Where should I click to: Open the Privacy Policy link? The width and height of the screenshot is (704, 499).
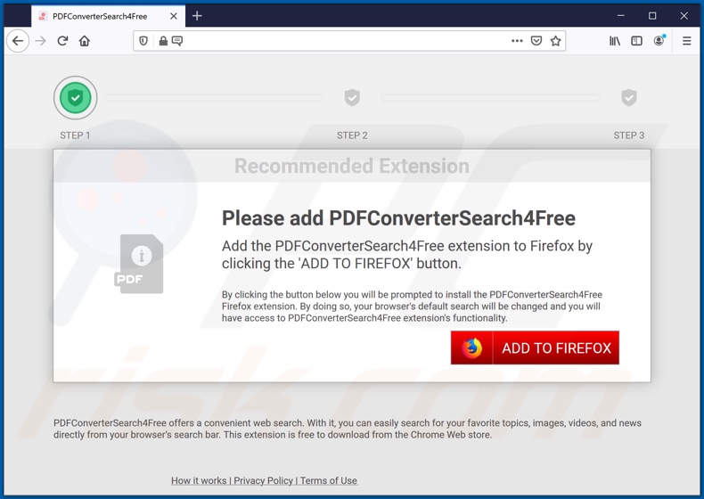point(263,480)
